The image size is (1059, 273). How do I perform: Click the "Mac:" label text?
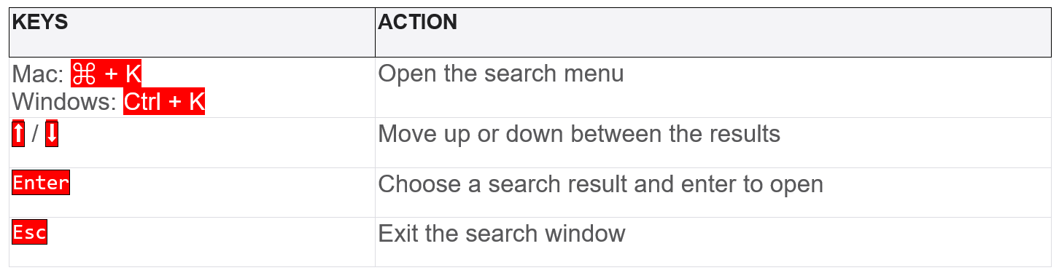click(38, 74)
